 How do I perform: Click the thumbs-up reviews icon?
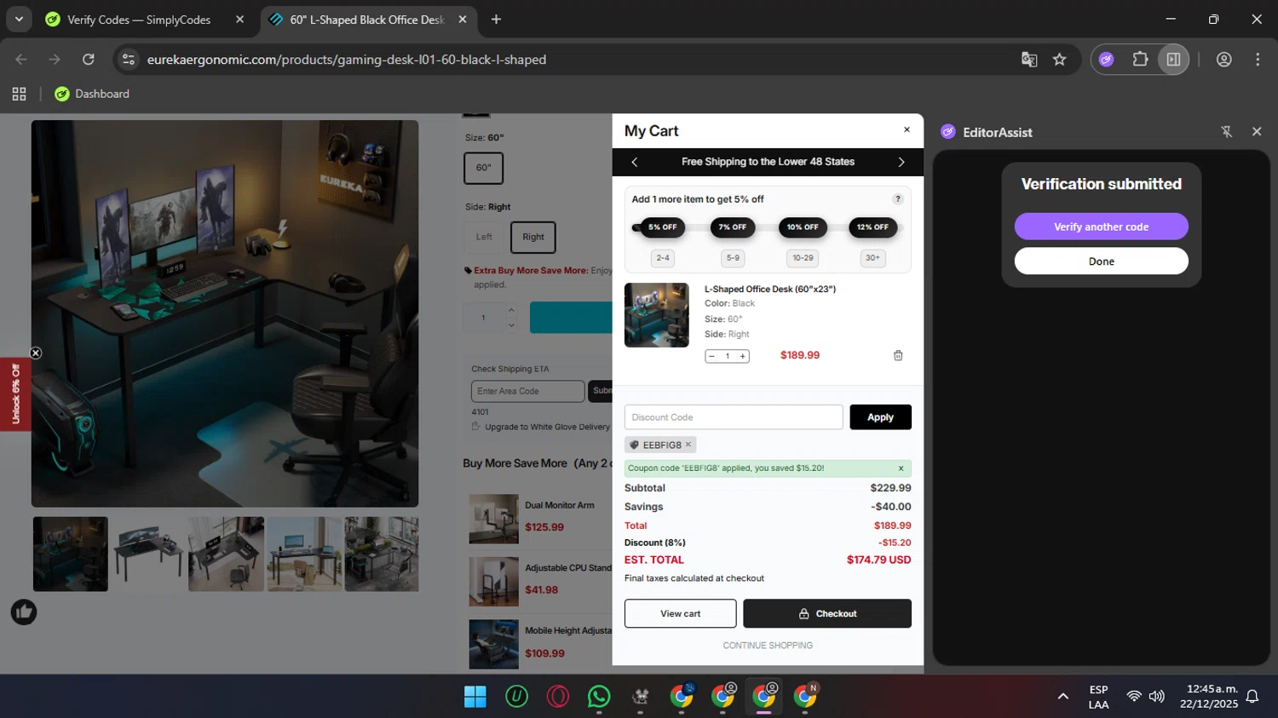(24, 612)
